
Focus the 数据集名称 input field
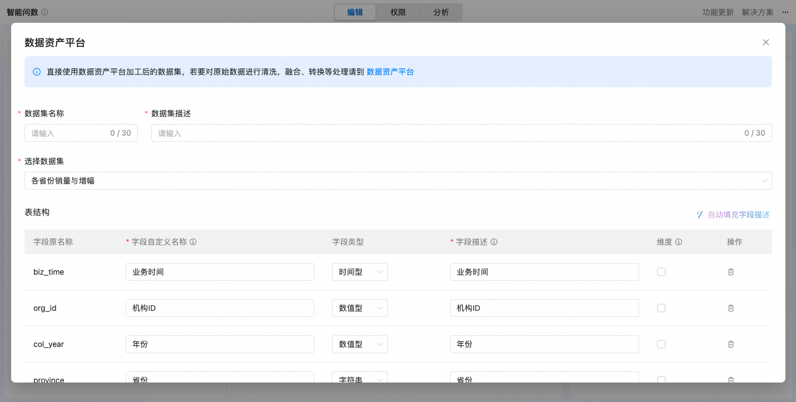(81, 133)
